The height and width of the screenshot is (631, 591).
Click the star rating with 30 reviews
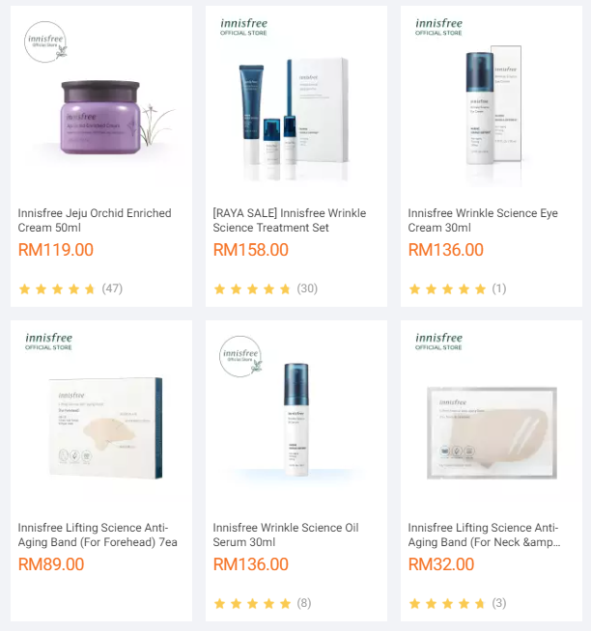266,288
